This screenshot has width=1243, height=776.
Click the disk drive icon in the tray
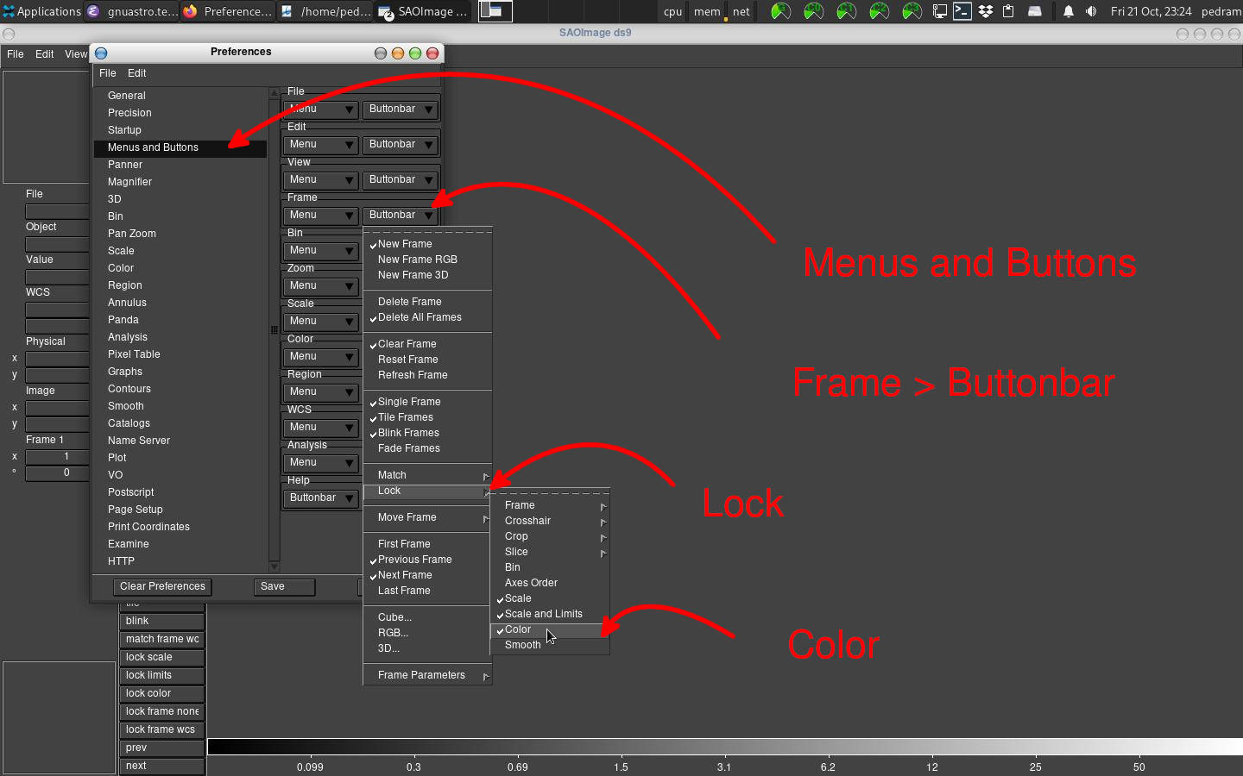pyautogui.click(x=1035, y=11)
